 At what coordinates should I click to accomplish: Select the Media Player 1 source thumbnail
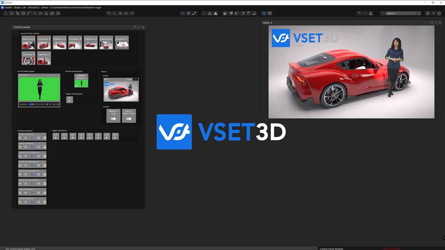[81, 81]
